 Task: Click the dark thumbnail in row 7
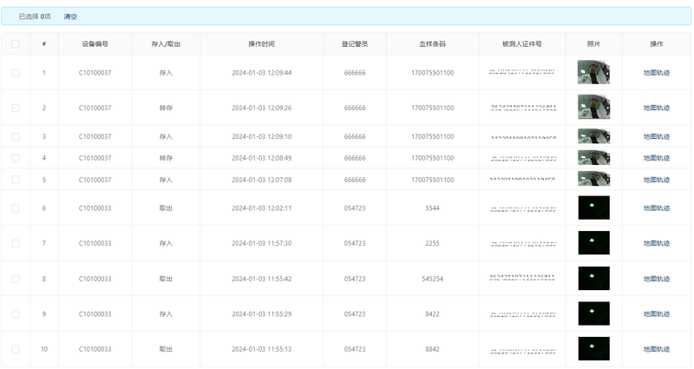(593, 243)
